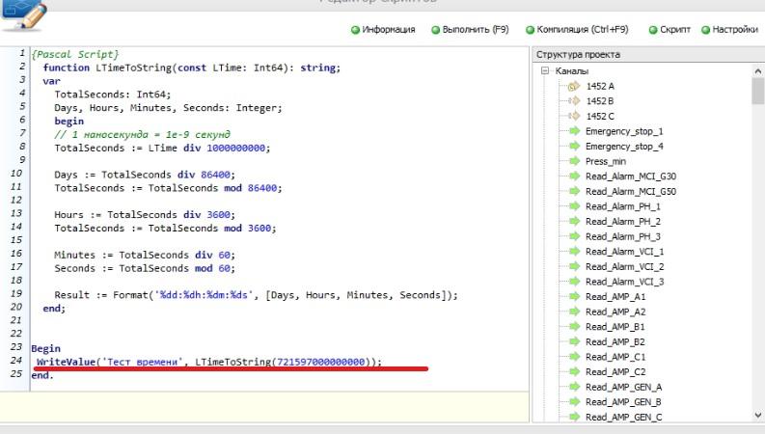This screenshot has height=434, width=765.
Task: Click green arrow icon of Read_AMP_A1
Action: coord(574,296)
